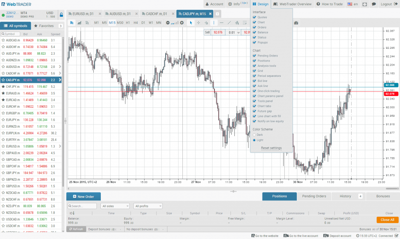Select bar chart type icon

tap(87, 23)
